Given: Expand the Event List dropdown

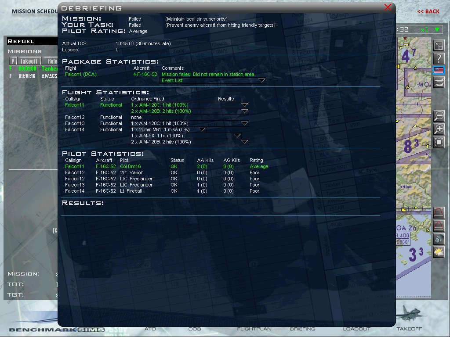Looking at the screenshot, I should tap(261, 81).
